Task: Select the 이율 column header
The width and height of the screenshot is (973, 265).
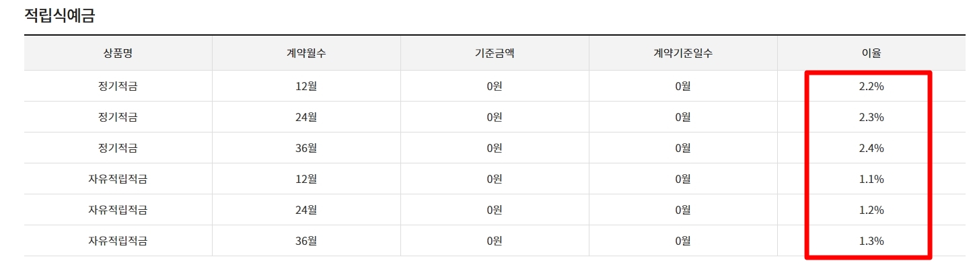Action: 871,54
